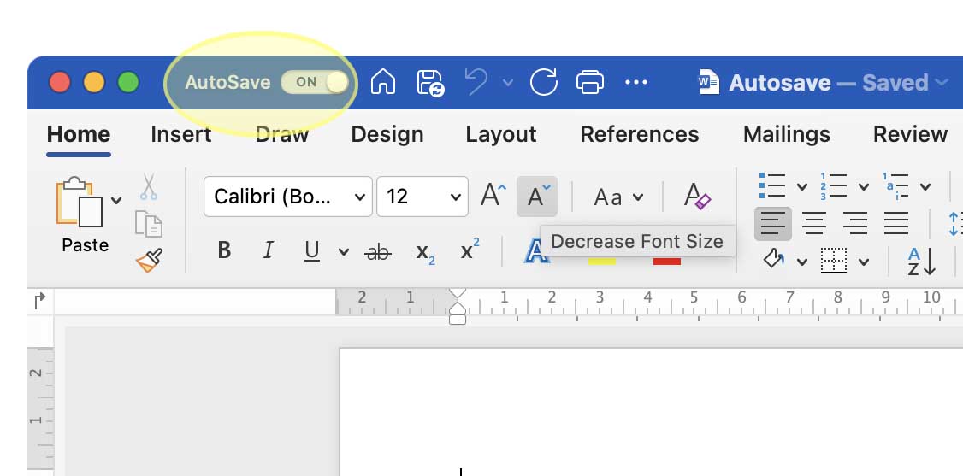Switch to the Mailings tab
This screenshot has height=476, width=963.
click(787, 134)
